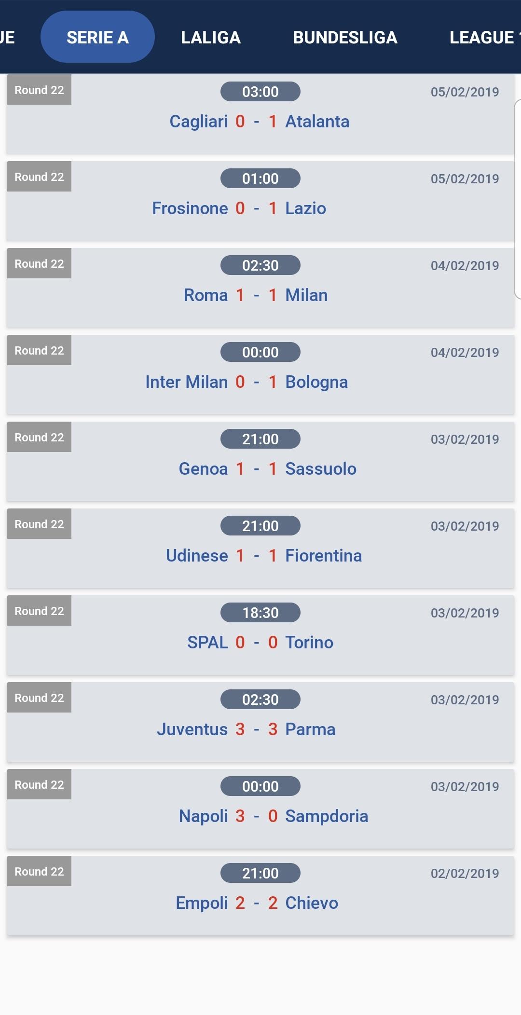Image resolution: width=521 pixels, height=1015 pixels.
Task: Tap the 18:30 time badge for SPAL match
Action: (260, 613)
